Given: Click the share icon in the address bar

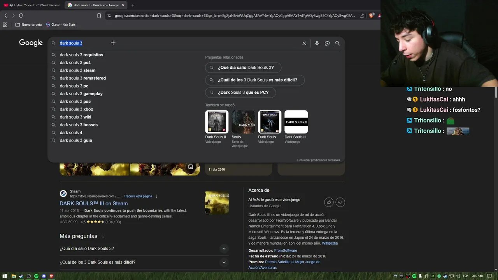Looking at the screenshot, I should click(362, 16).
